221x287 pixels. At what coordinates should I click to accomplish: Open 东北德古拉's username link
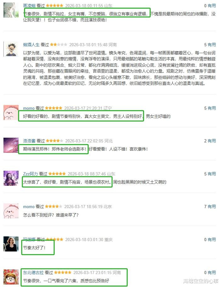coord(33,273)
